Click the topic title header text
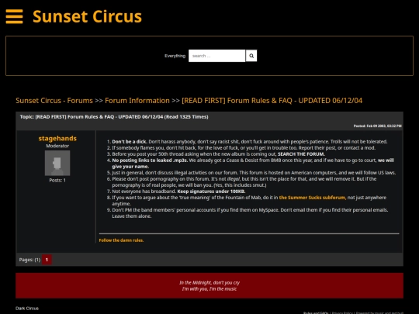Viewport: 419px width, 314px height. point(114,116)
